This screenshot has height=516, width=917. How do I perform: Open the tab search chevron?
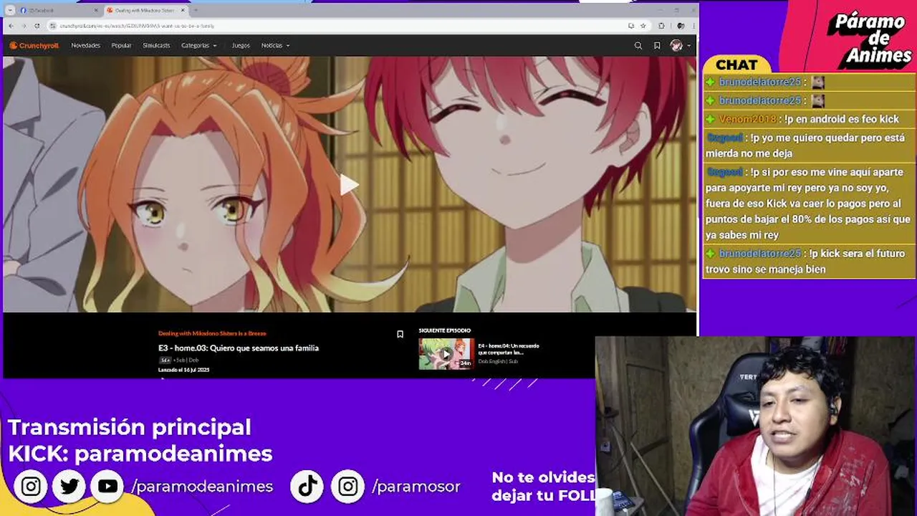point(10,10)
